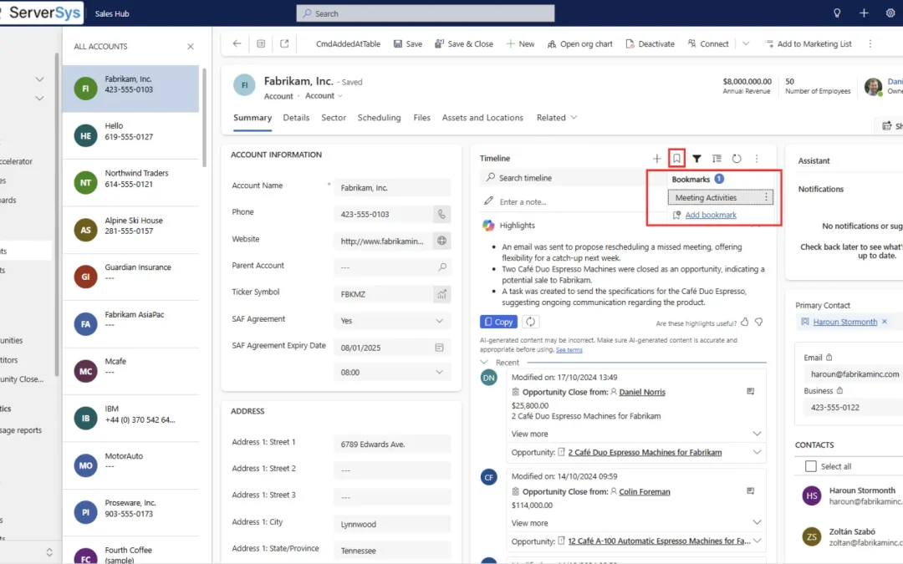
Task: Select the Northwind Traders account
Action: click(x=130, y=182)
